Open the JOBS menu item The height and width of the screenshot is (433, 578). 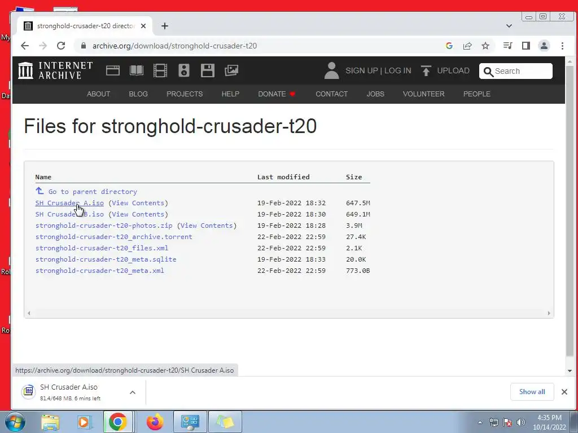tap(375, 94)
